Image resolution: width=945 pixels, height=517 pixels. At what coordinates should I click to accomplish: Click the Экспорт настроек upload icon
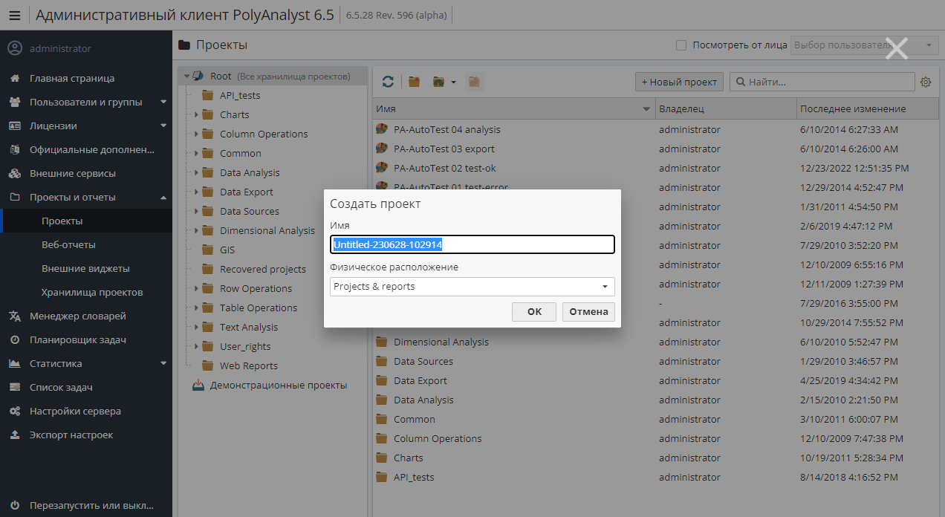(14, 435)
